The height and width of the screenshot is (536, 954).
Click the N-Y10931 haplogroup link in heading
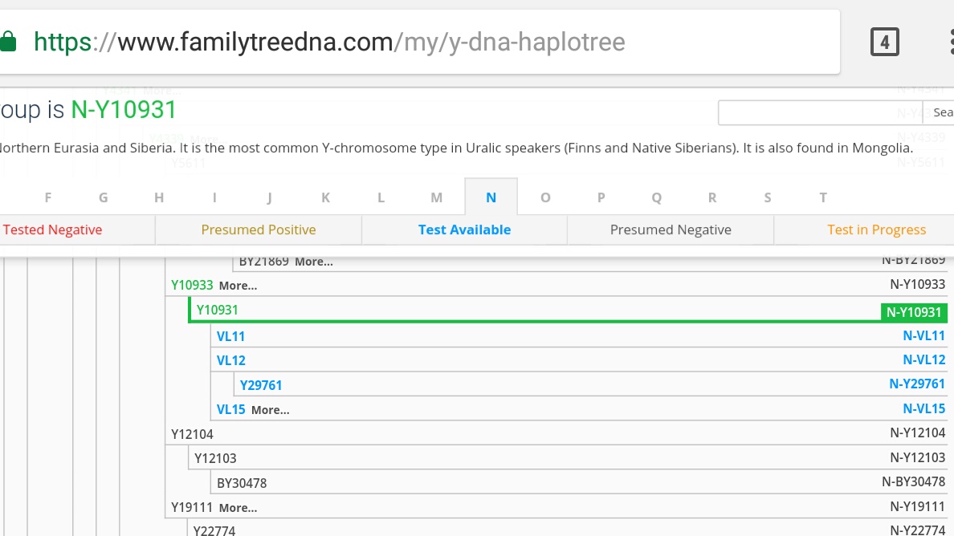[124, 110]
